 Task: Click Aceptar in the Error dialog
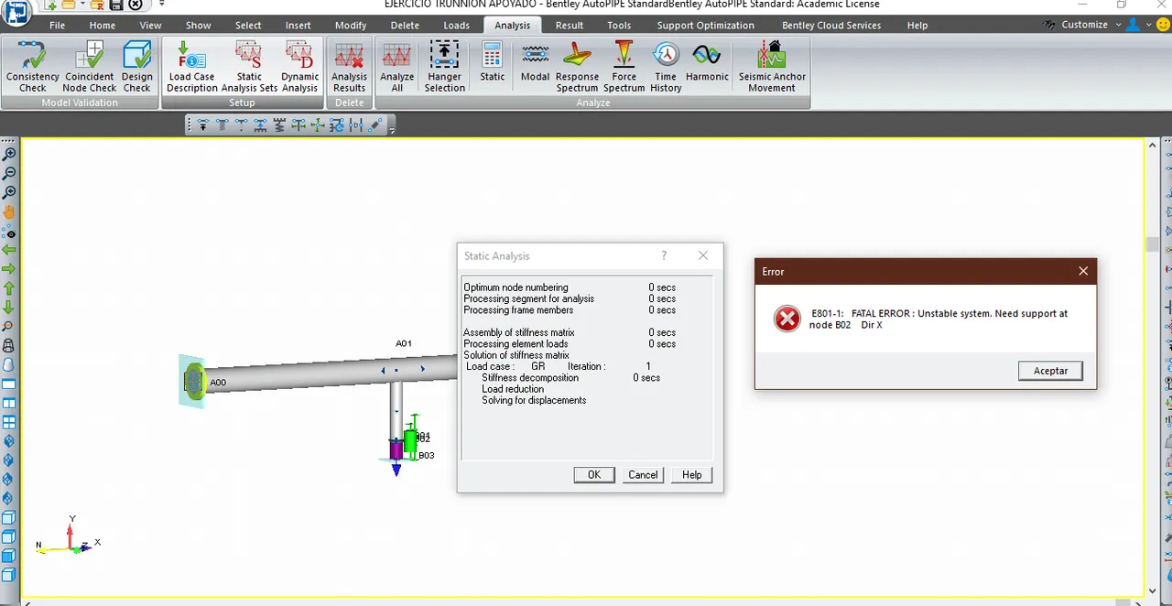point(1050,371)
